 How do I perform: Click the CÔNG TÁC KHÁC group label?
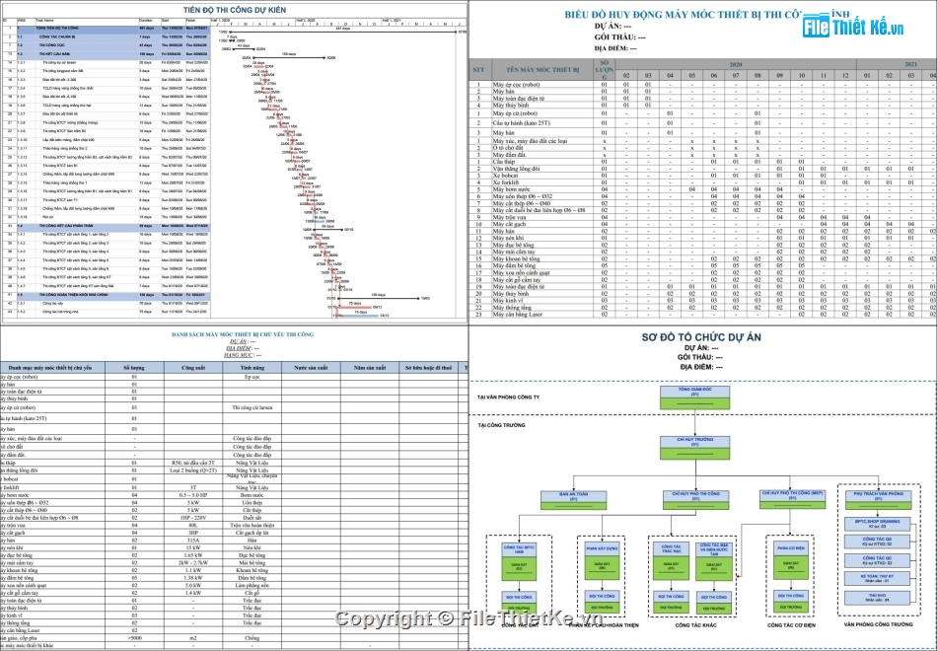tap(695, 625)
